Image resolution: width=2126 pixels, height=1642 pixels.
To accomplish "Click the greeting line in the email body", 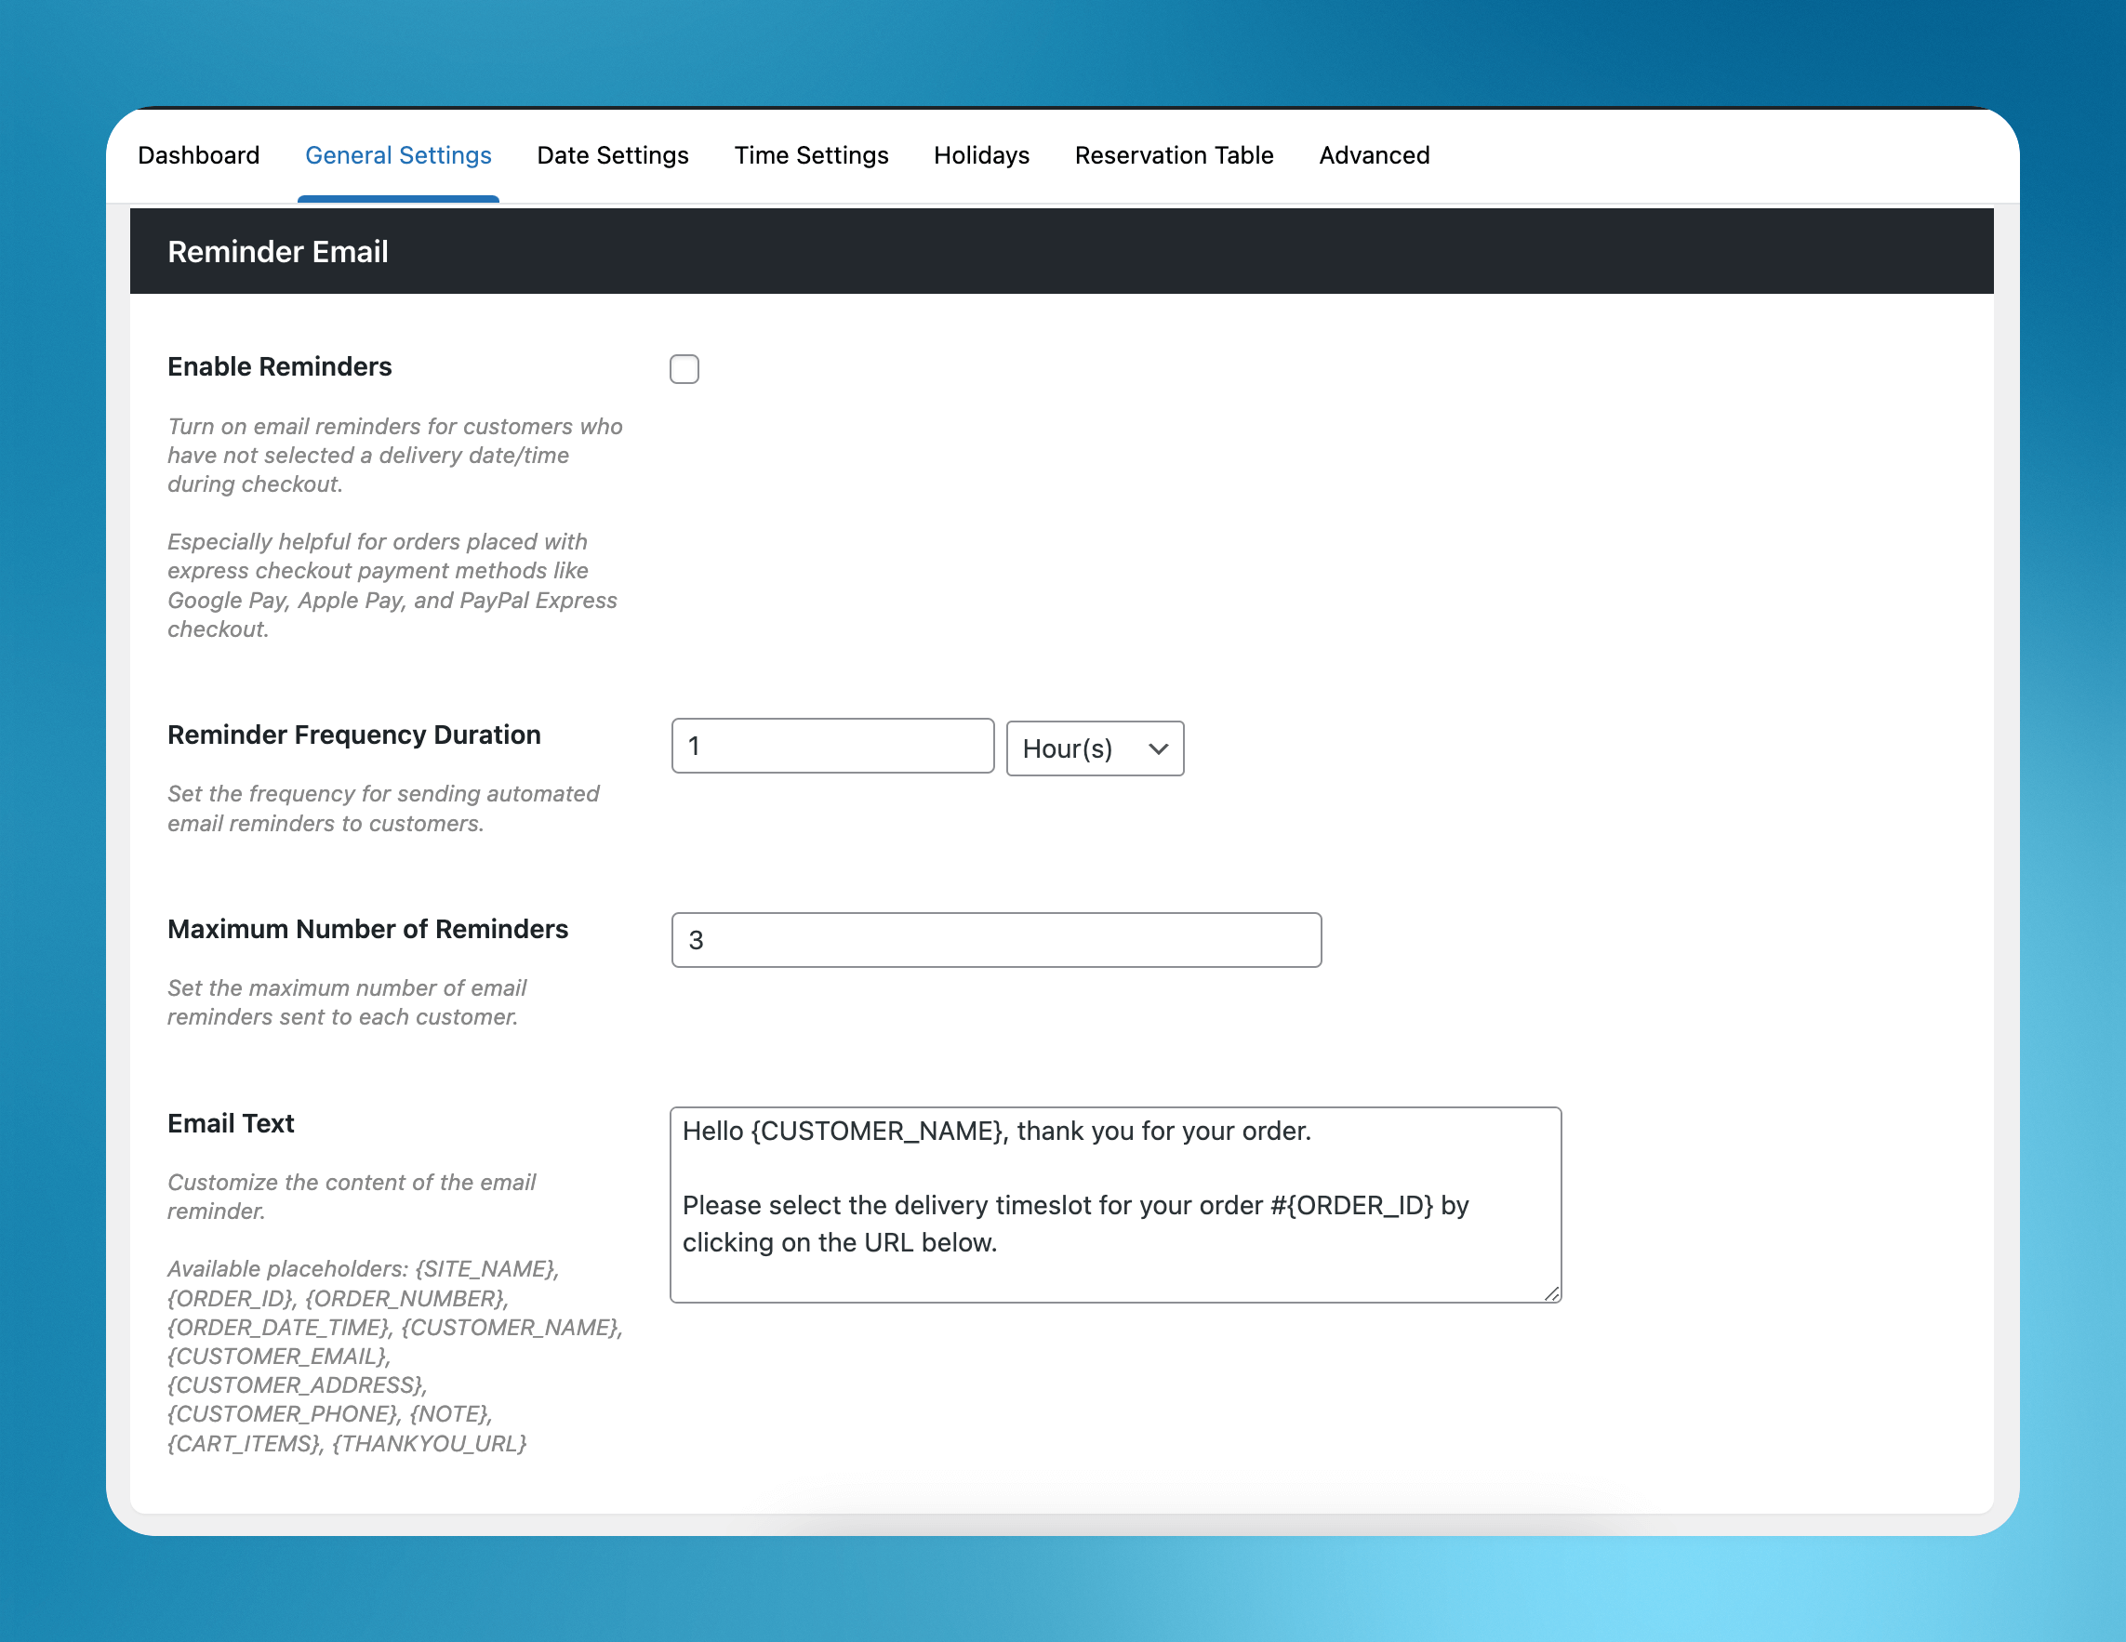I will point(997,1131).
